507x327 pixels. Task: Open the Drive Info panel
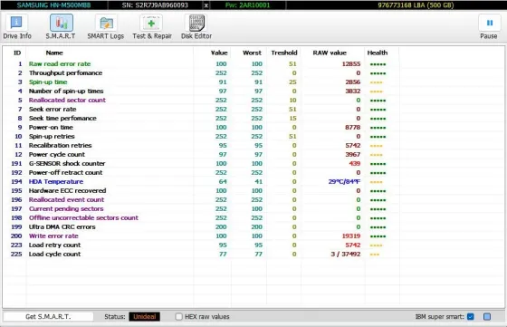pyautogui.click(x=17, y=27)
